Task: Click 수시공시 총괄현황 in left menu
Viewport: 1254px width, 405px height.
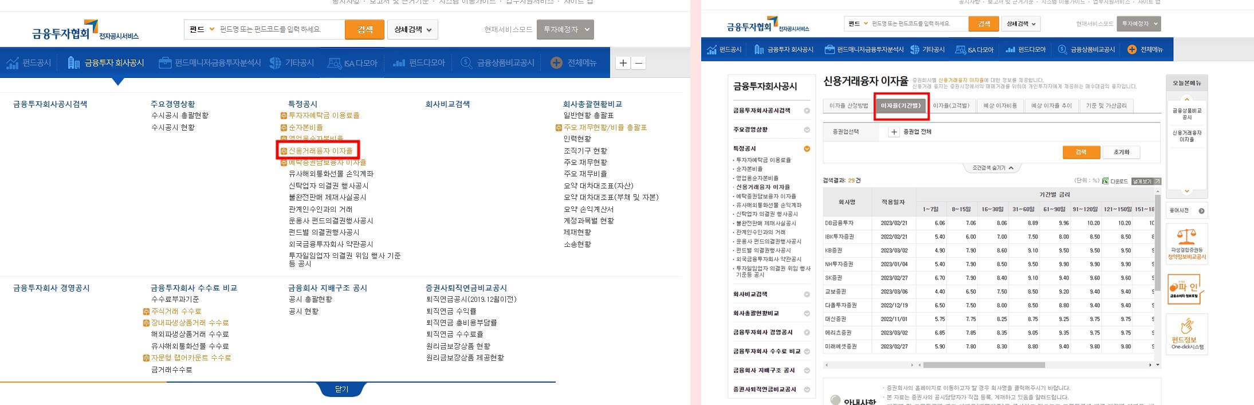Action: coord(180,116)
